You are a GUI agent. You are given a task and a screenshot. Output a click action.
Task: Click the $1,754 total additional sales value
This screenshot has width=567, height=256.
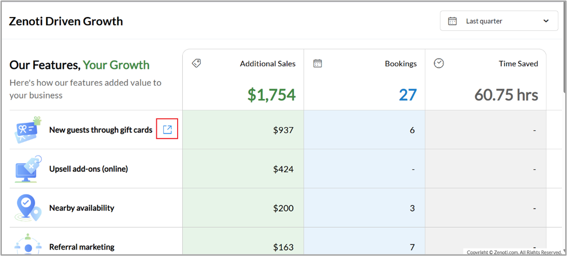[271, 95]
